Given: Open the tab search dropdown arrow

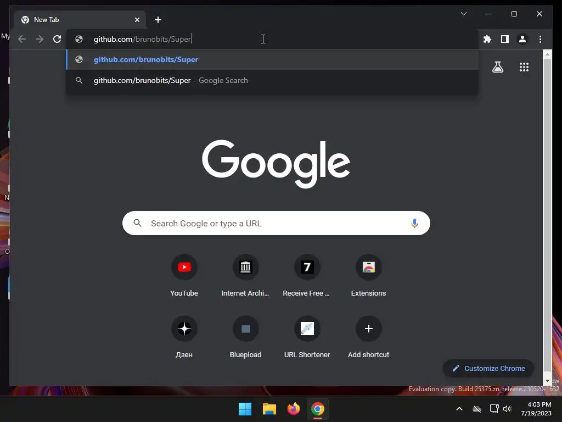Looking at the screenshot, I should click(x=464, y=14).
